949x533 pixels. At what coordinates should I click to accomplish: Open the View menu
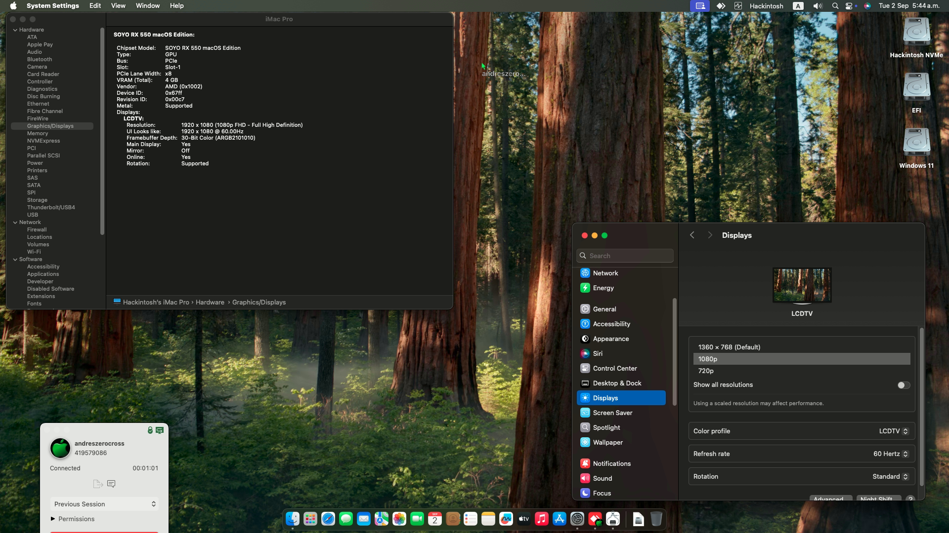(x=118, y=6)
